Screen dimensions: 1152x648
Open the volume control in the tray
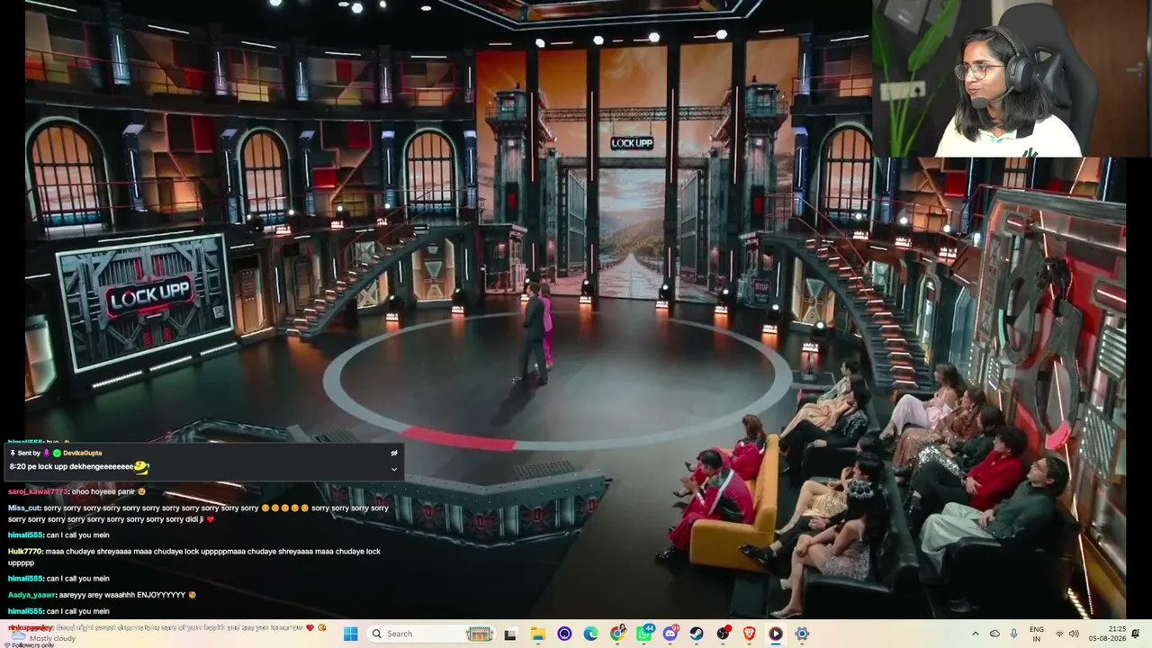(1074, 634)
